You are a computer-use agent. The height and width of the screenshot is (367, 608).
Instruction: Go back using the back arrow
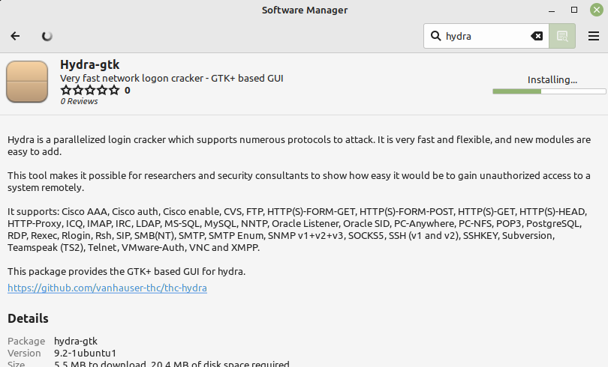16,36
